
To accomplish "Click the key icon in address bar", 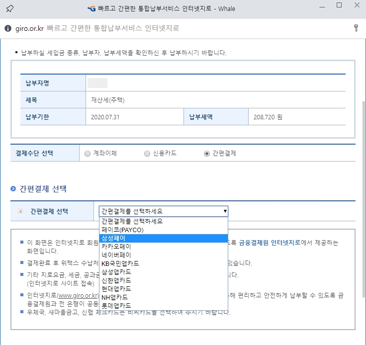I will pos(356,28).
